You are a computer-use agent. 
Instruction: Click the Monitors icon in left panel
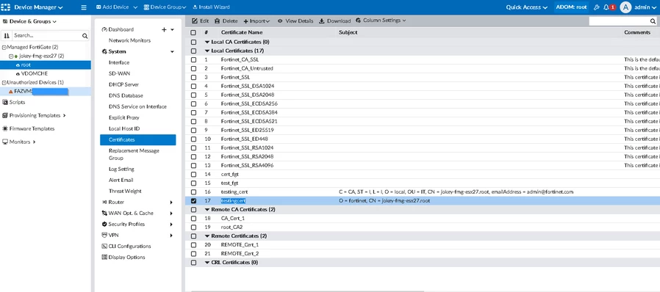[5, 142]
